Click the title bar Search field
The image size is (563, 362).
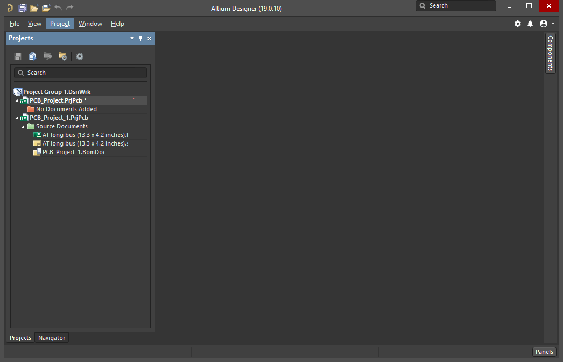click(x=456, y=6)
